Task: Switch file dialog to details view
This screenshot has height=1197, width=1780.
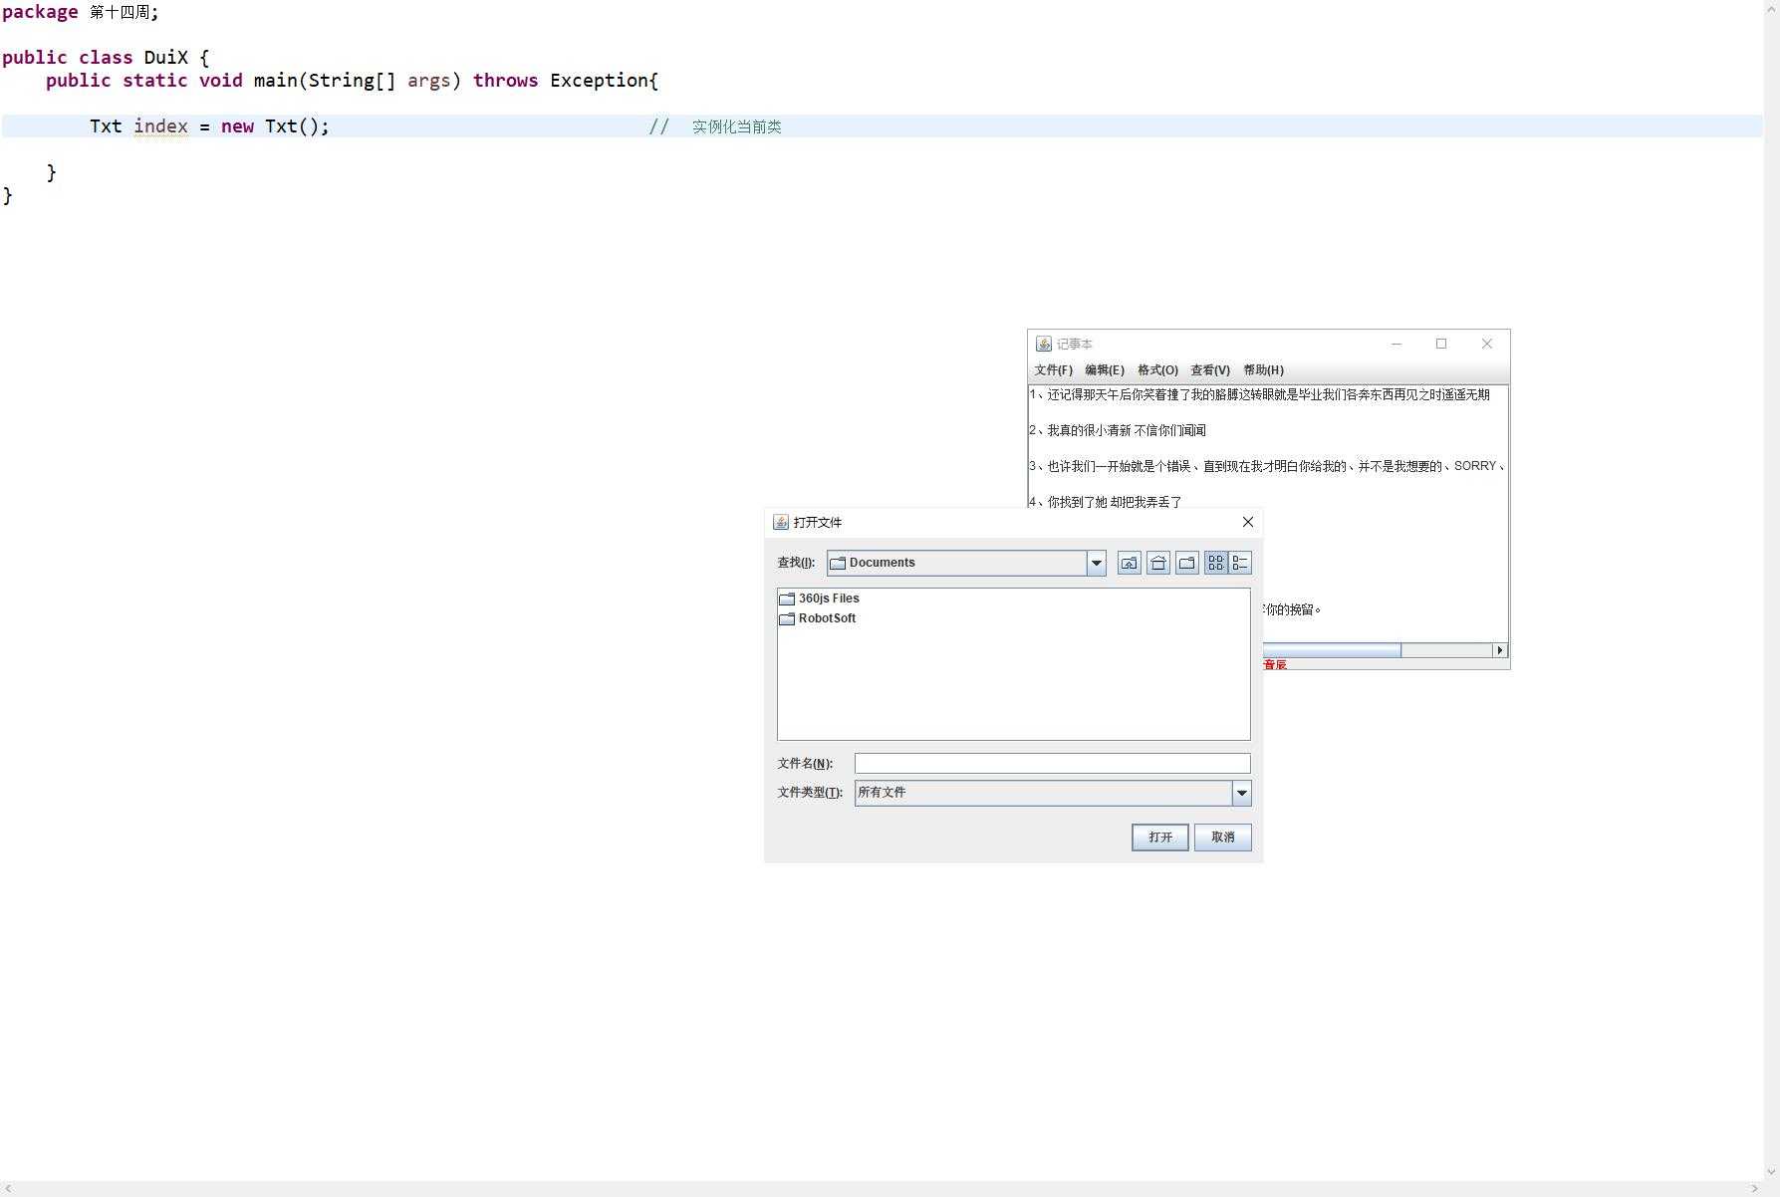Action: 1240,563
